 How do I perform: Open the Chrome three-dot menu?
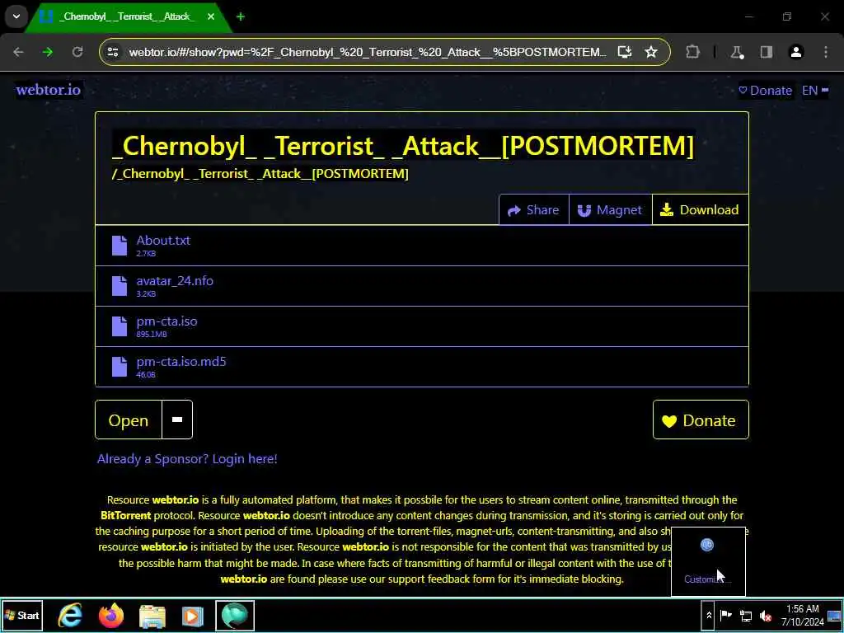pos(826,52)
